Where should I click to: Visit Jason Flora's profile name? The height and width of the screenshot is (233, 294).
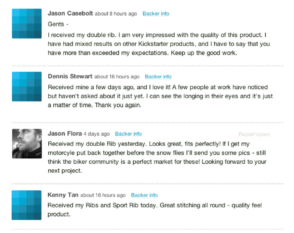coord(65,134)
